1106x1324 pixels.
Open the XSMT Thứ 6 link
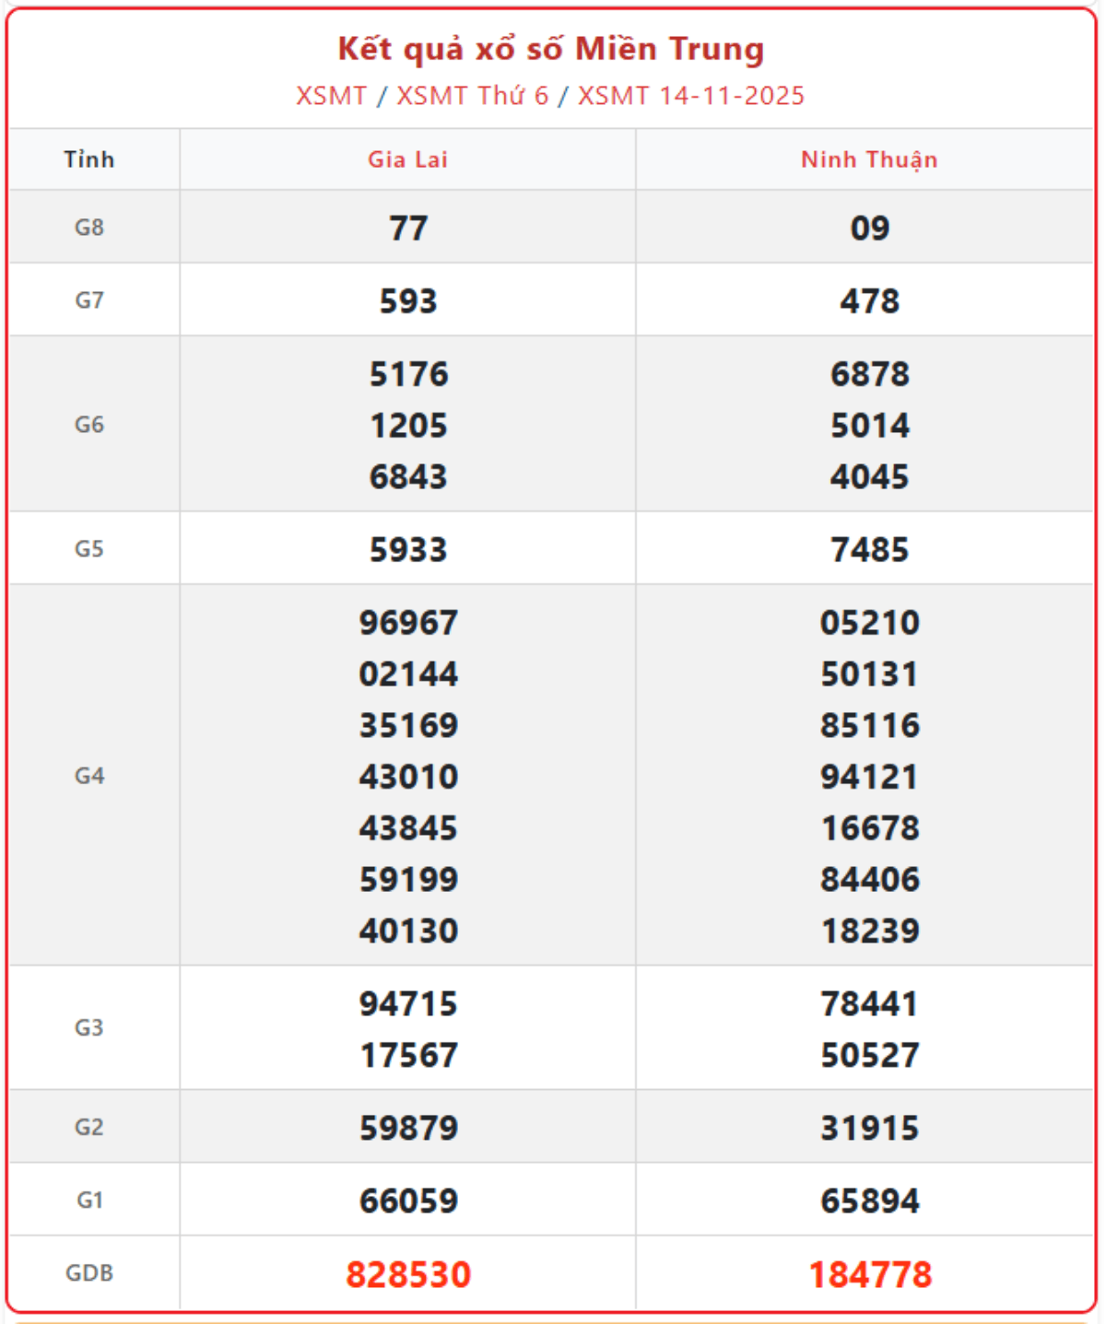(x=472, y=96)
